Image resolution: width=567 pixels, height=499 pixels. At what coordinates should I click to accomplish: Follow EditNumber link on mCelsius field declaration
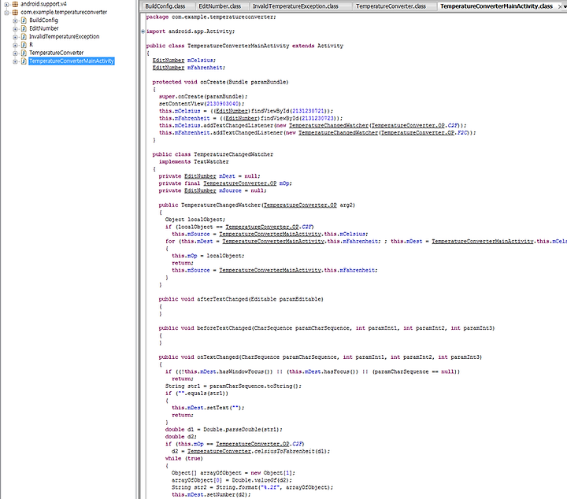[x=169, y=61]
